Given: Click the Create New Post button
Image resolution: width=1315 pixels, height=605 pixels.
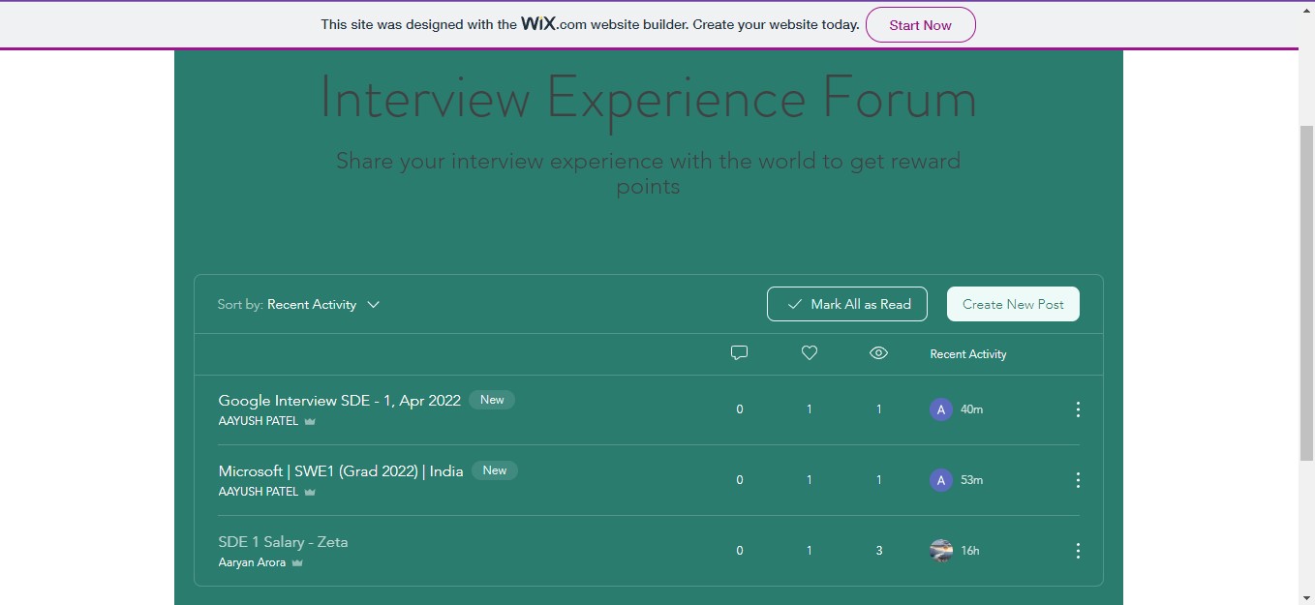Looking at the screenshot, I should (x=1013, y=304).
